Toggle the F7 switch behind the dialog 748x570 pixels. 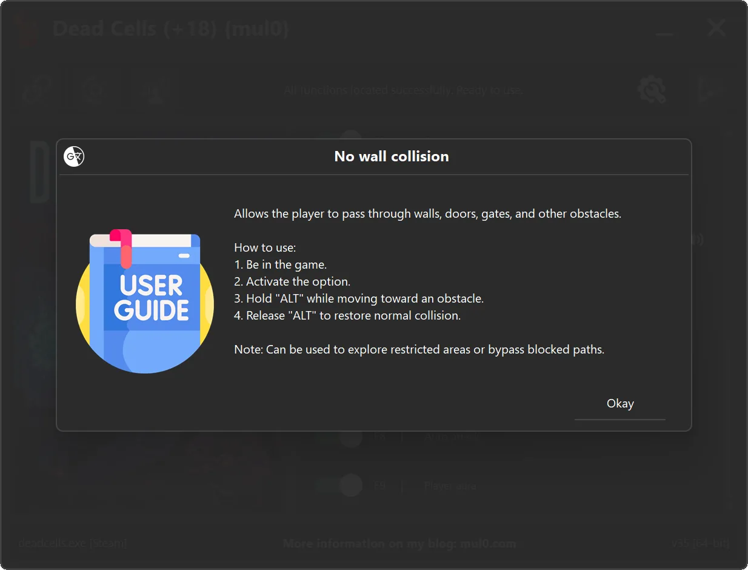point(339,437)
